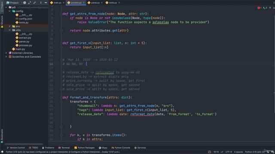Fold the transforms dict block in gutter
Screen dimensions: 275x154
pyautogui.click(x=61, y=102)
